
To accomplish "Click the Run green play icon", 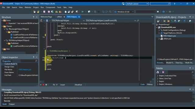I will (x=83, y=12).
